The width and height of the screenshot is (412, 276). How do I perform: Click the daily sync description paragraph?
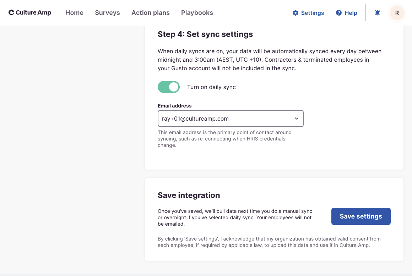pos(270,60)
